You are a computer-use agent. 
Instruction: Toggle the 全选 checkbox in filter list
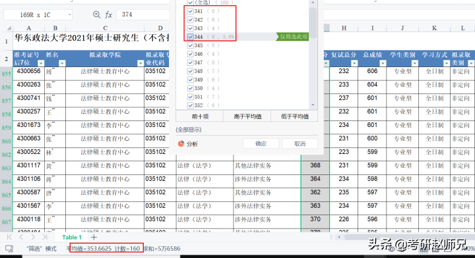click(x=190, y=3)
